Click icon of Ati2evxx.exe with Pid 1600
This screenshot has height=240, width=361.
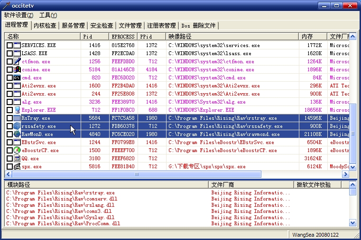[17, 86]
